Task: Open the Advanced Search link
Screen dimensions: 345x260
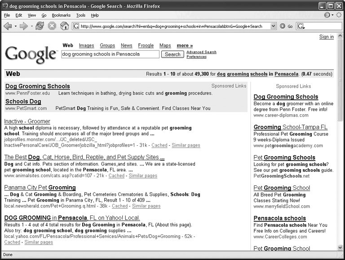Action: pos(201,52)
